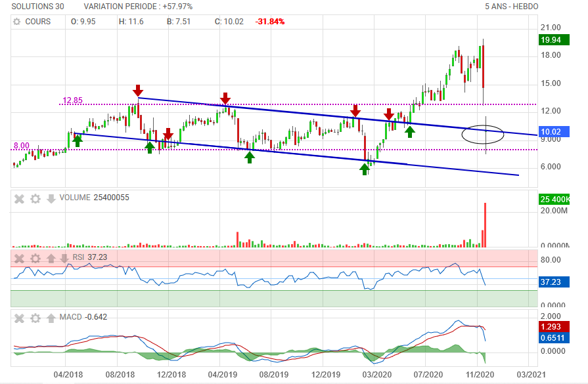Click the 25 400K volume label
Image resolution: width=588 pixels, height=384 pixels.
tap(554, 199)
